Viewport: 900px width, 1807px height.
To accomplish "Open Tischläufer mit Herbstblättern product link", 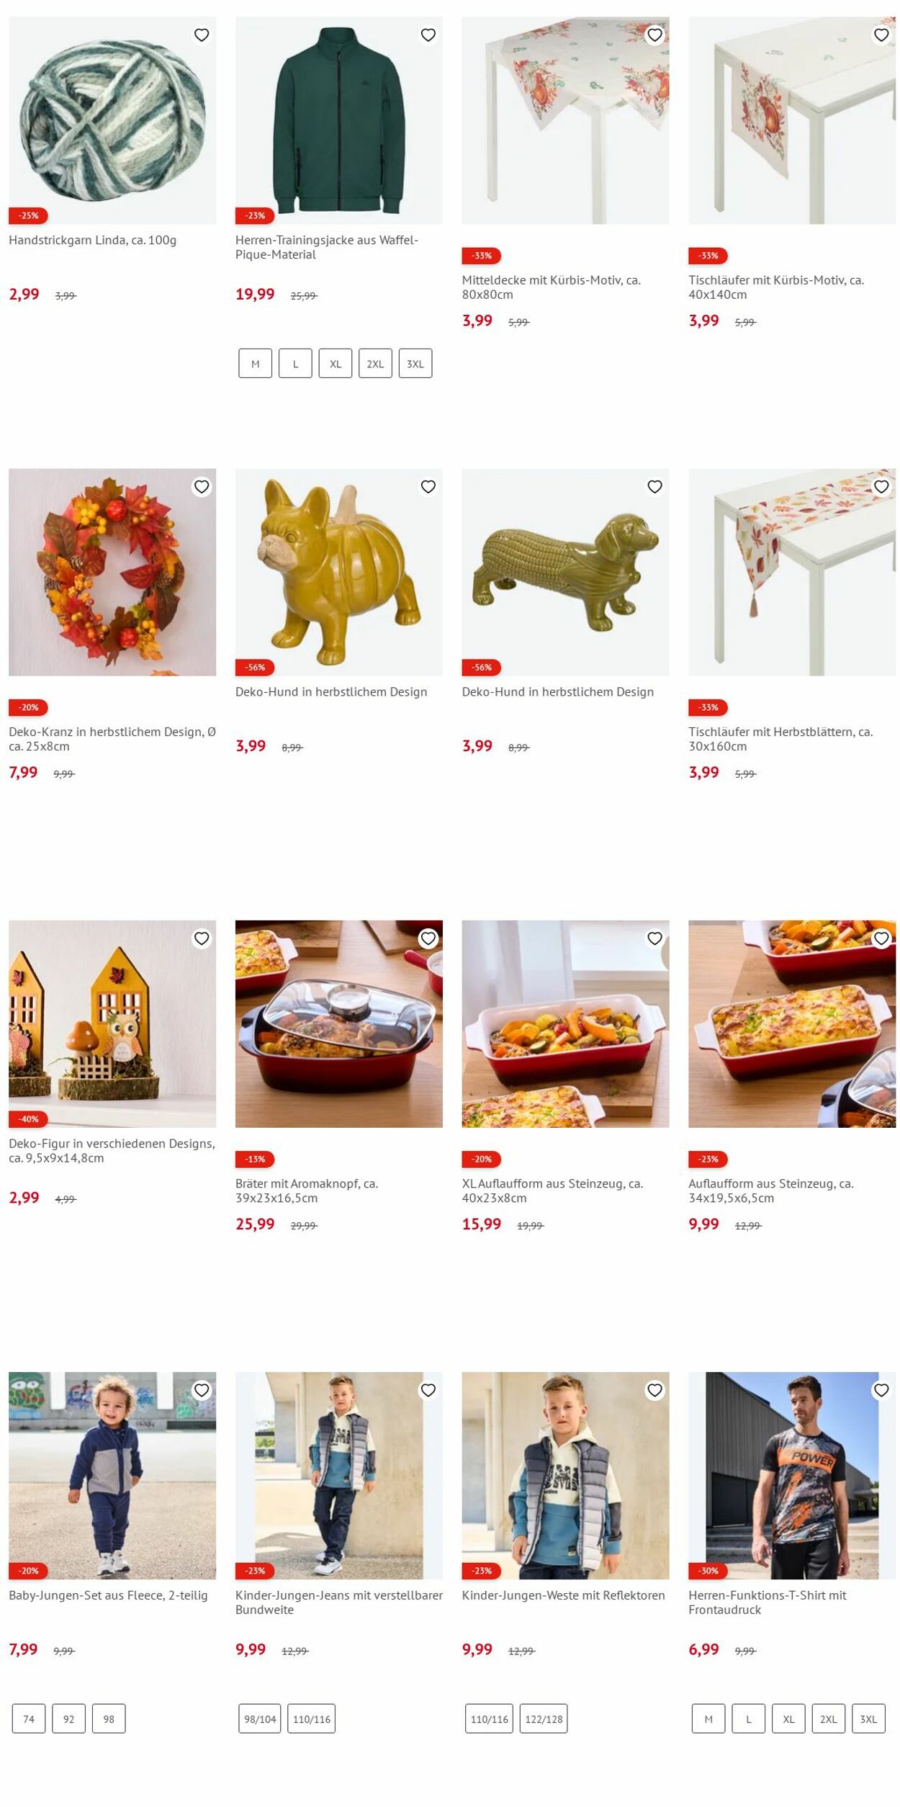I will coord(780,739).
